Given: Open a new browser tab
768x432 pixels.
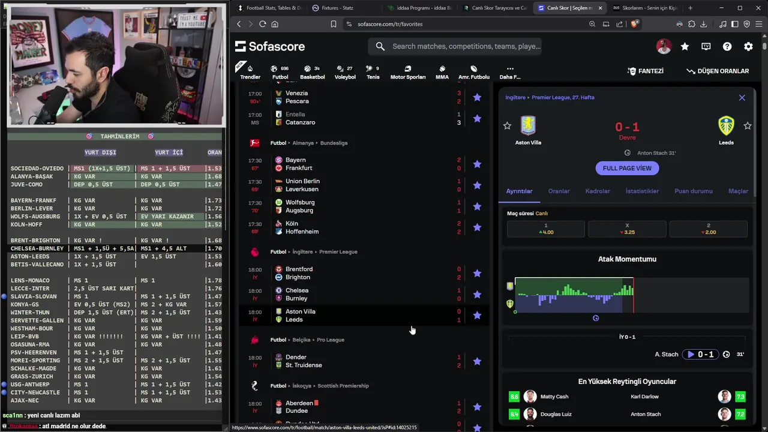Looking at the screenshot, I should pos(690,8).
